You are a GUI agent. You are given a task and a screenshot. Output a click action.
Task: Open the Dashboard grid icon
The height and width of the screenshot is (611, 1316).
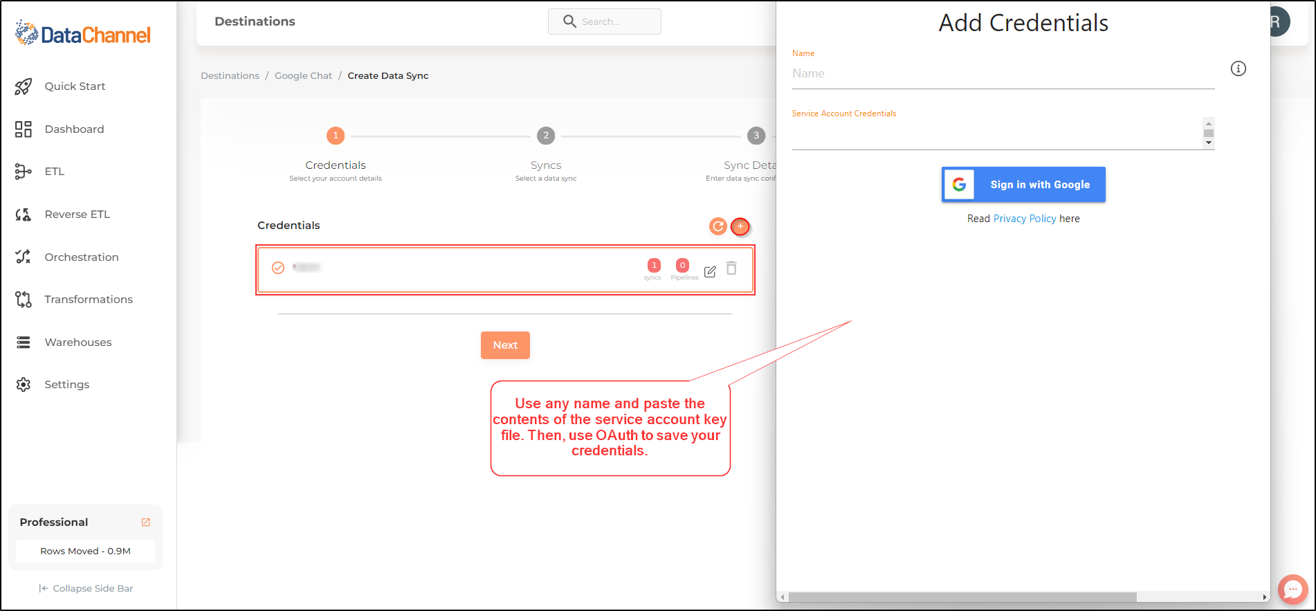pos(24,129)
